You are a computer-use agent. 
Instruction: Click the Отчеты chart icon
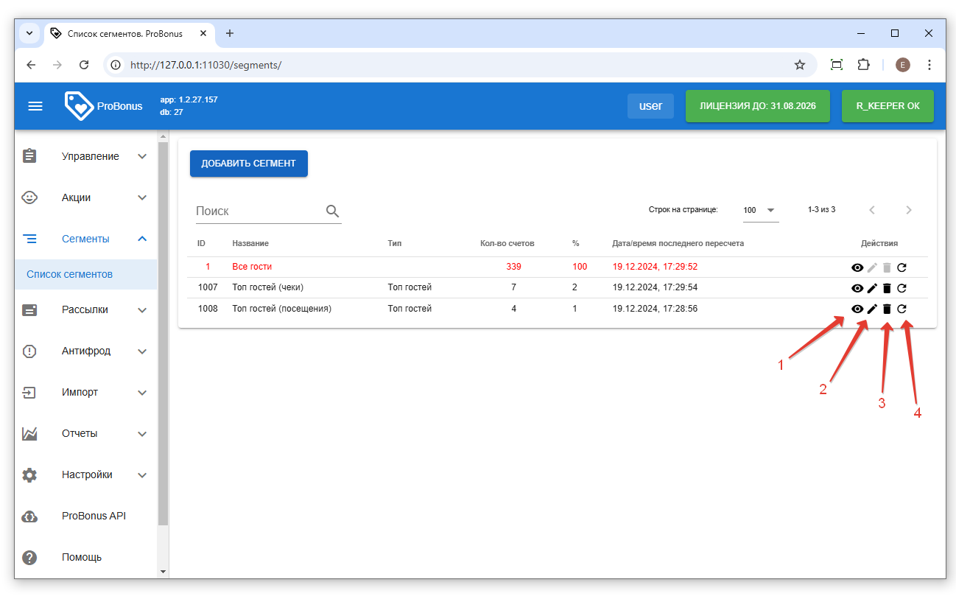tap(29, 433)
